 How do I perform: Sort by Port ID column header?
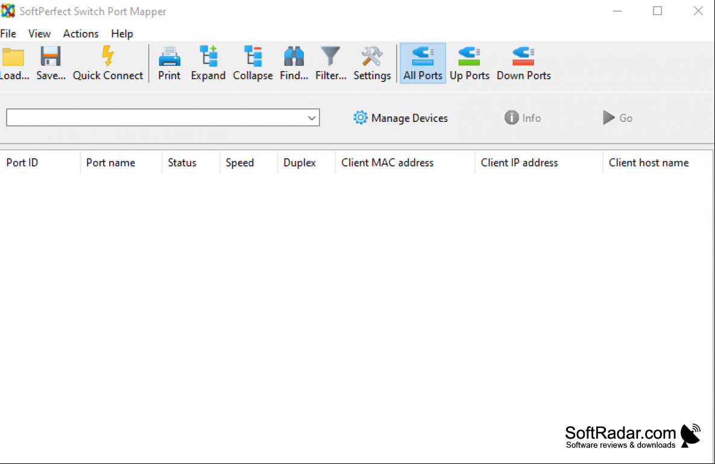[x=40, y=162]
